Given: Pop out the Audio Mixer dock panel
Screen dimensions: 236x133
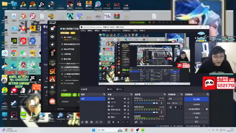Looking at the screenshot, I should point(165,94).
